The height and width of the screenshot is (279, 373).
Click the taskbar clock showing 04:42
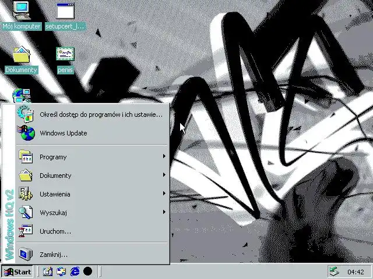point(356,272)
